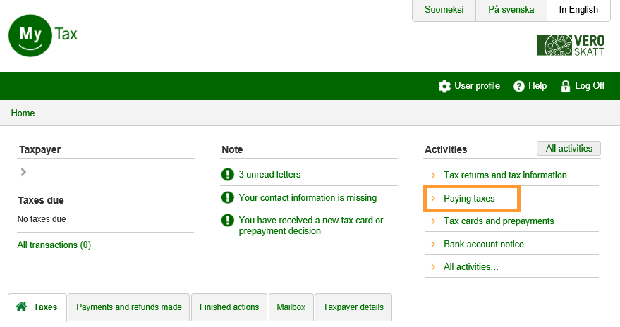Open the Paying taxes link
The image size is (620, 327).
tap(469, 199)
